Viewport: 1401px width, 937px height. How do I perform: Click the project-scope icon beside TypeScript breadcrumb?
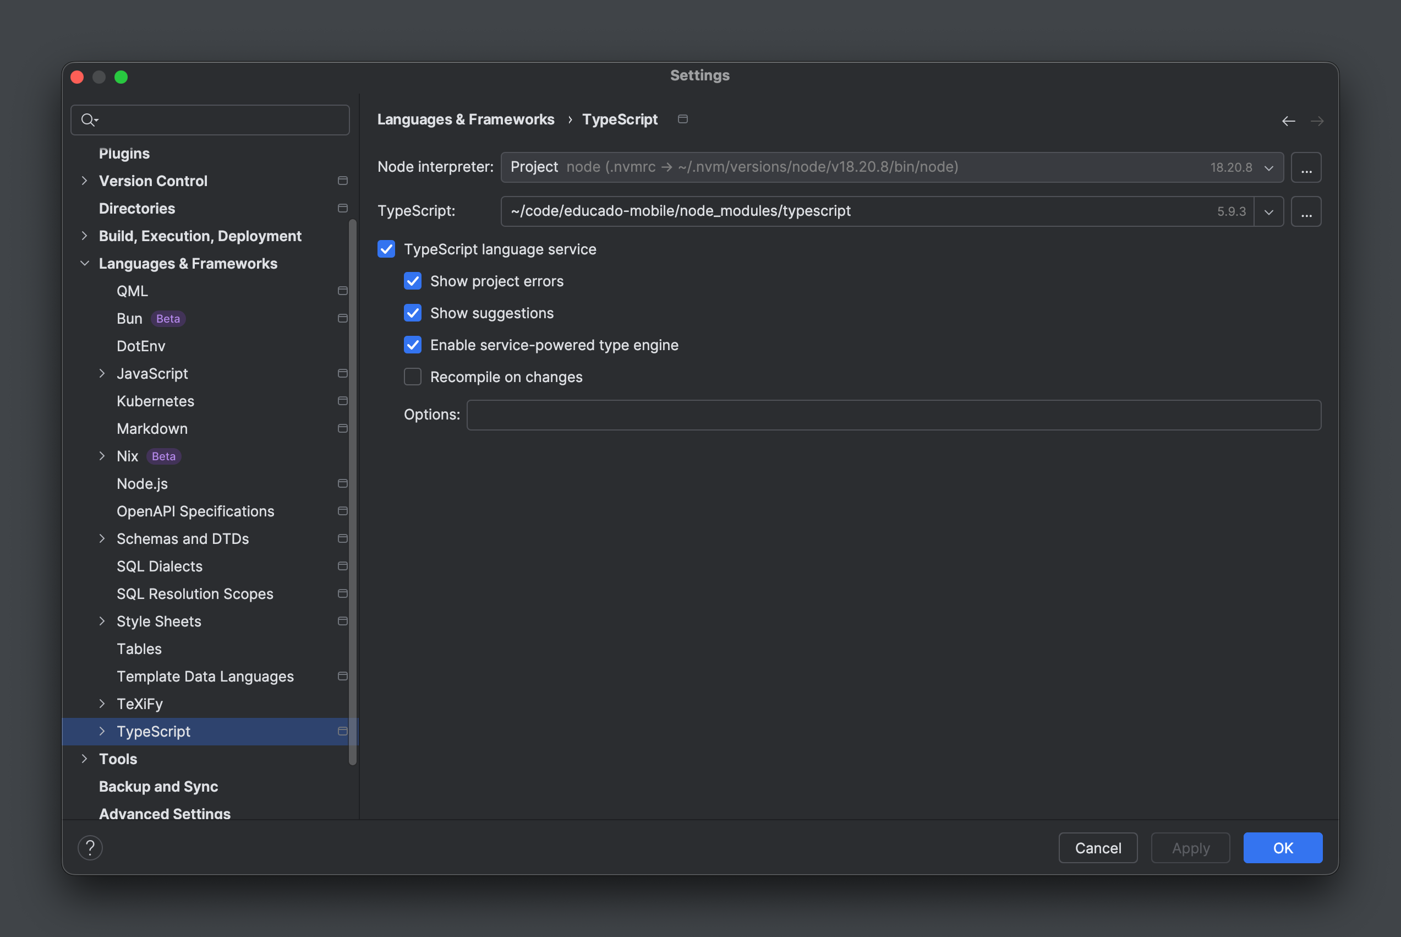click(x=682, y=119)
